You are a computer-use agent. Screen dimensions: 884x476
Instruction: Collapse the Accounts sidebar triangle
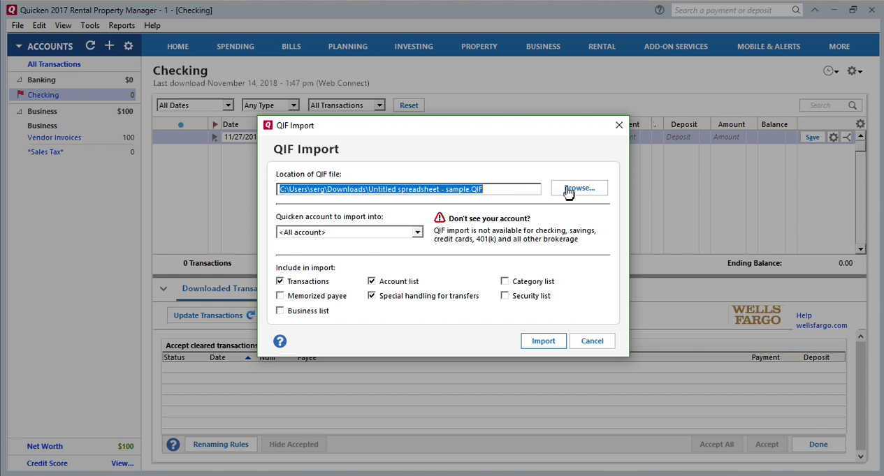19,47
